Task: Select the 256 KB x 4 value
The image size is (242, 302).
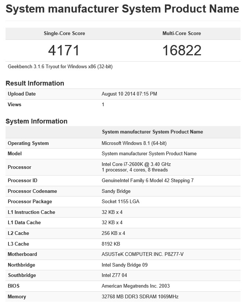Action: click(x=113, y=233)
